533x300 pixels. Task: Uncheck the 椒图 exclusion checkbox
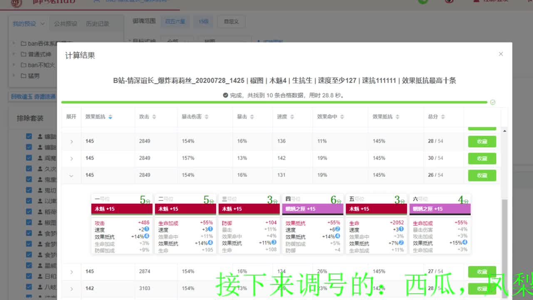click(x=29, y=222)
